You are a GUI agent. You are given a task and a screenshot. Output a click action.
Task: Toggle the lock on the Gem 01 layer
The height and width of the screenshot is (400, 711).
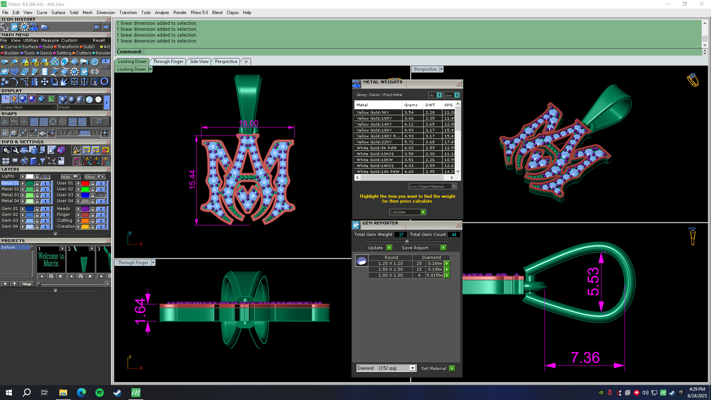tap(37, 209)
